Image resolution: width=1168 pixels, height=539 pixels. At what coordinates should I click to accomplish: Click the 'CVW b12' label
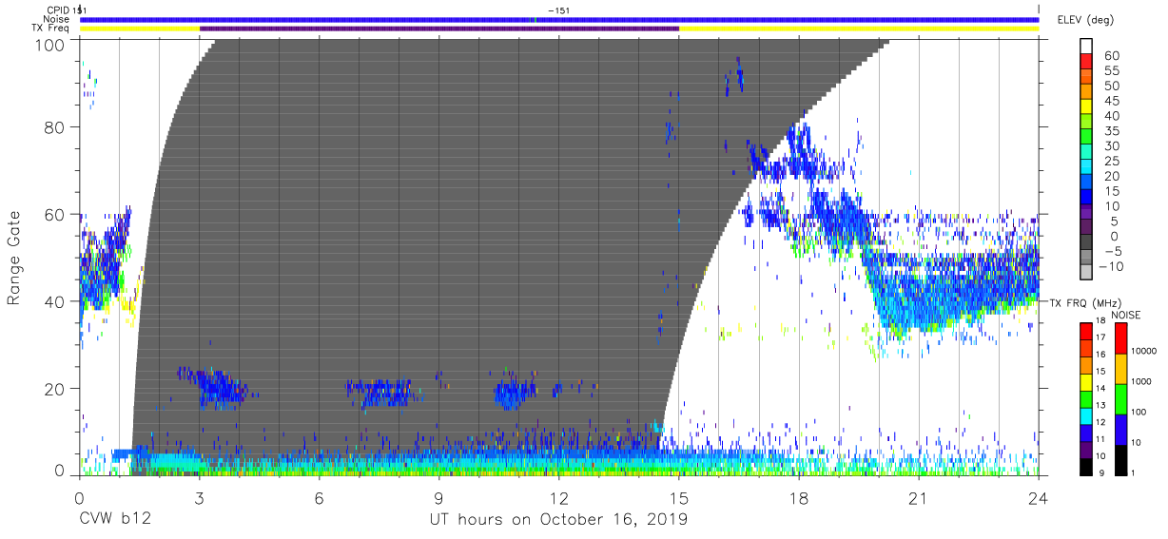[x=115, y=520]
